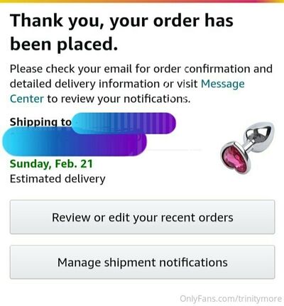This screenshot has height=306, width=284.
Task: Click 'to review your notifications' text
Action: tap(119, 99)
